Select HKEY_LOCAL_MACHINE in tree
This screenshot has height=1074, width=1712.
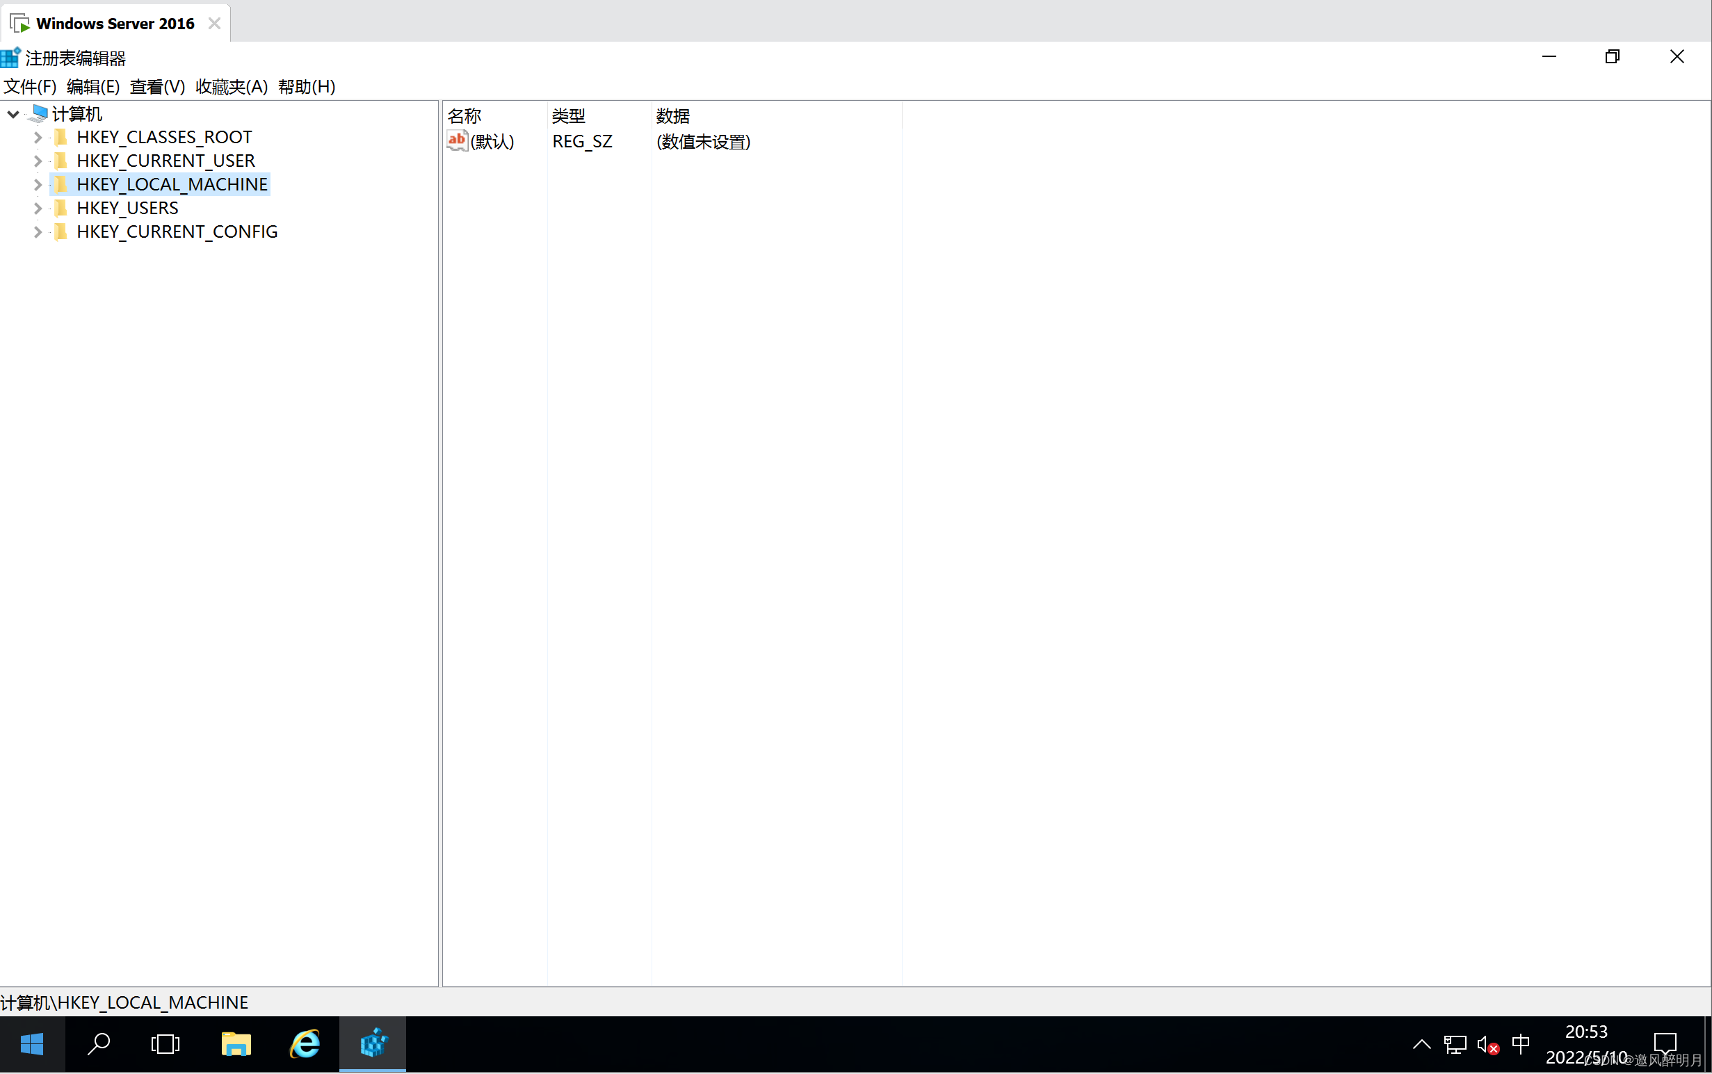(172, 185)
